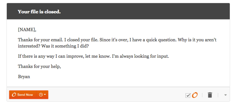This screenshot has width=236, height=105.
Task: Click the small white caret next to clock
Action: (45, 95)
